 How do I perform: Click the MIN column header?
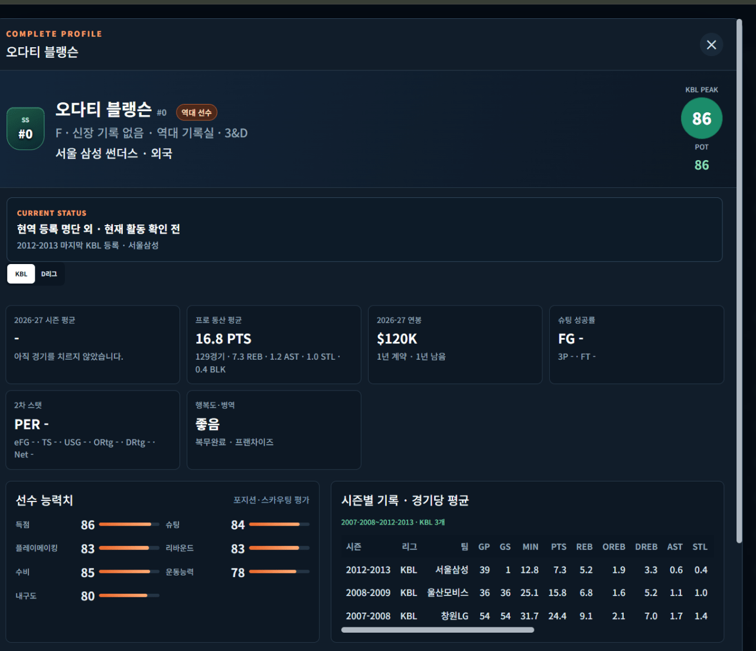(530, 547)
